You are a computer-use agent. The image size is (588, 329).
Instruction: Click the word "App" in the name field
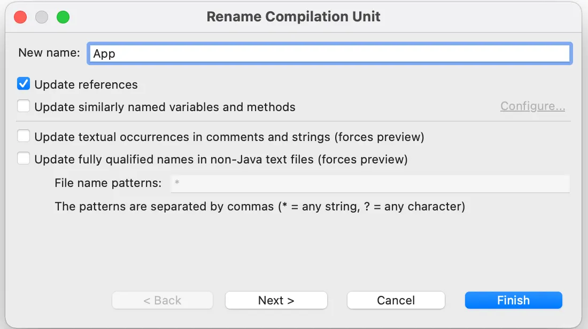pos(104,53)
